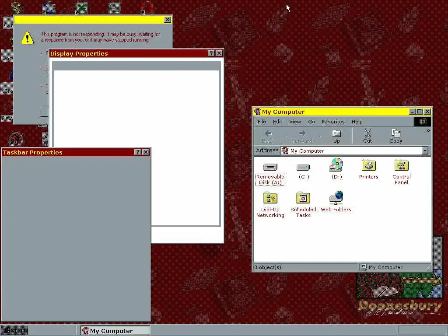Open the Back button history dropdown arrow
The height and width of the screenshot is (336, 448).
pyautogui.click(x=285, y=136)
